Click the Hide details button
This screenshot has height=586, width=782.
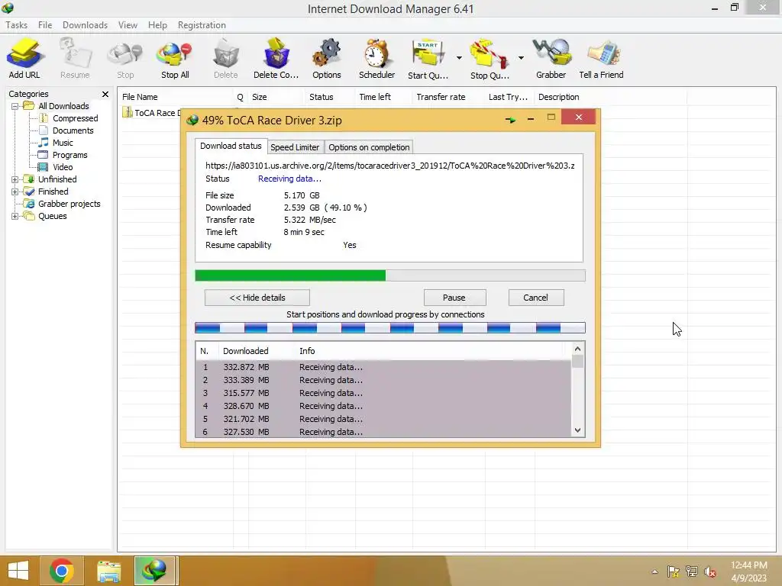click(257, 298)
